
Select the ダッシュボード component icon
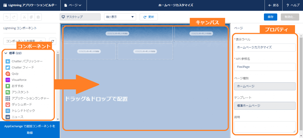pyautogui.click(x=8, y=104)
